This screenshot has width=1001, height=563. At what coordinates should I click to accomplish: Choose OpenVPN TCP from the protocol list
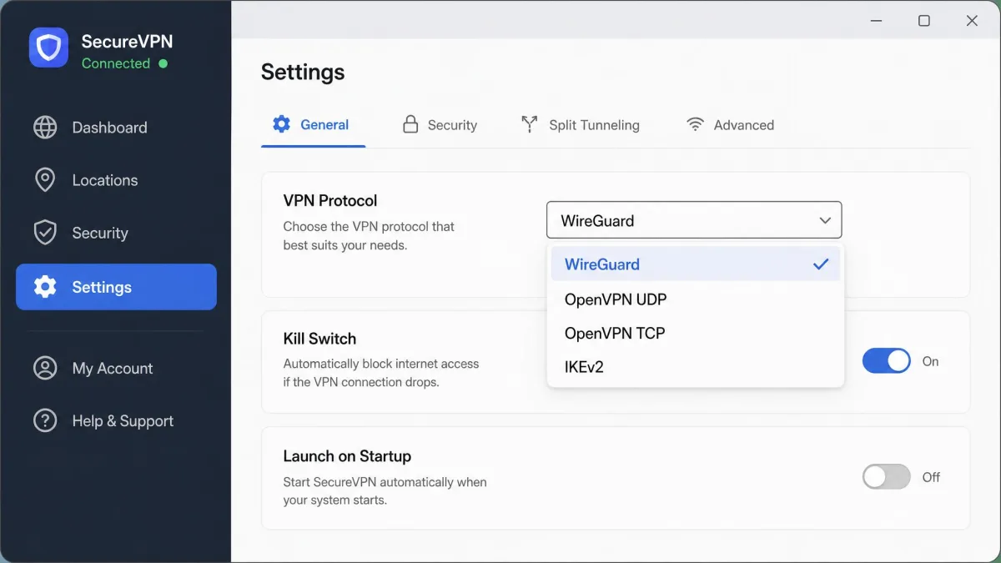[696, 333]
